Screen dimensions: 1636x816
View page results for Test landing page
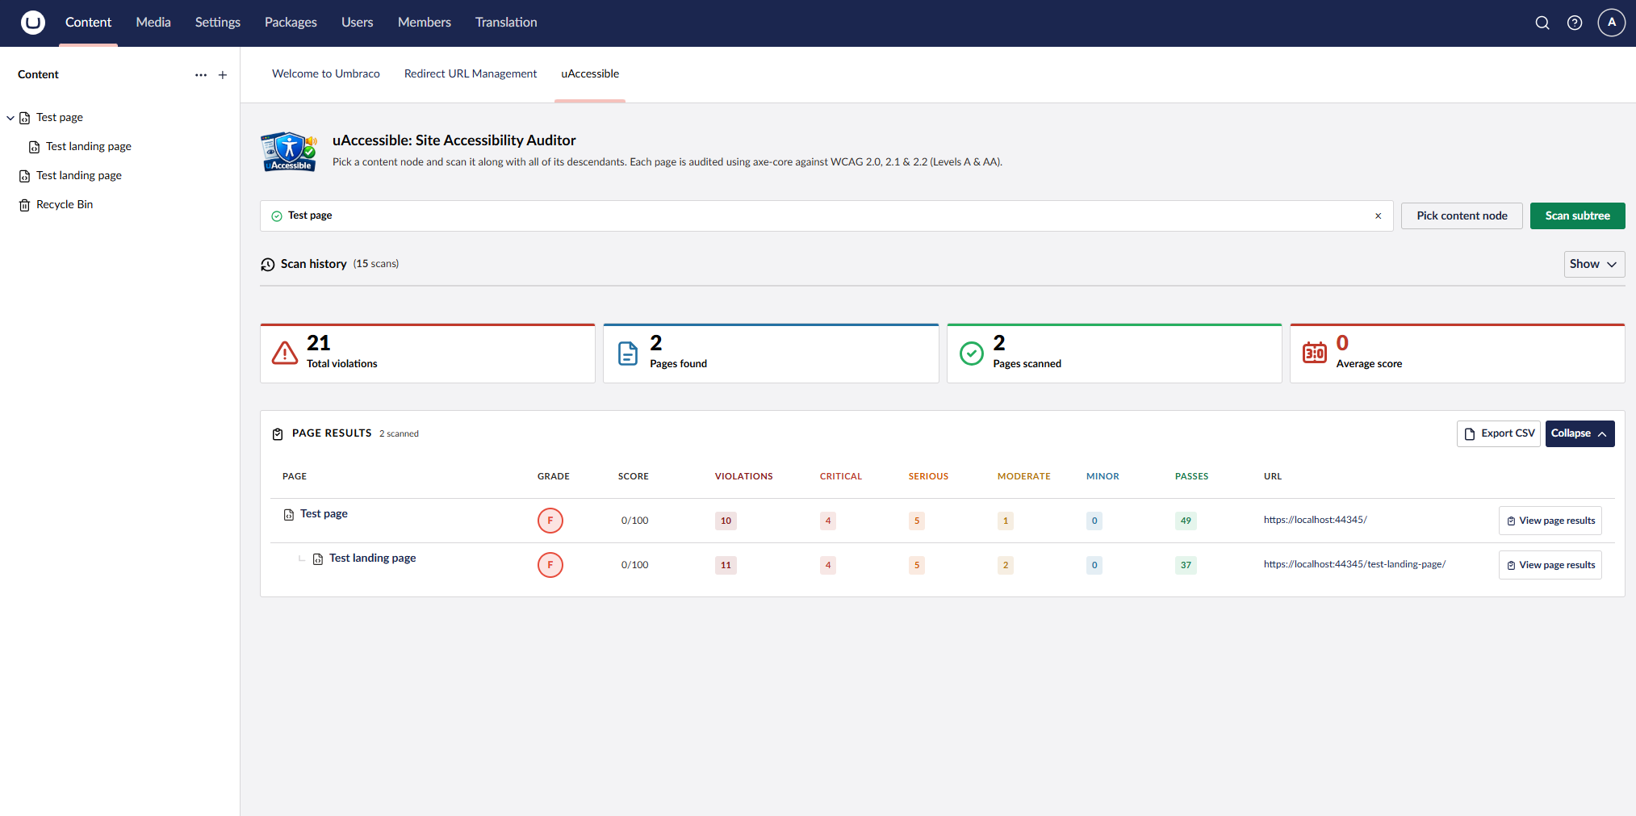pyautogui.click(x=1549, y=564)
